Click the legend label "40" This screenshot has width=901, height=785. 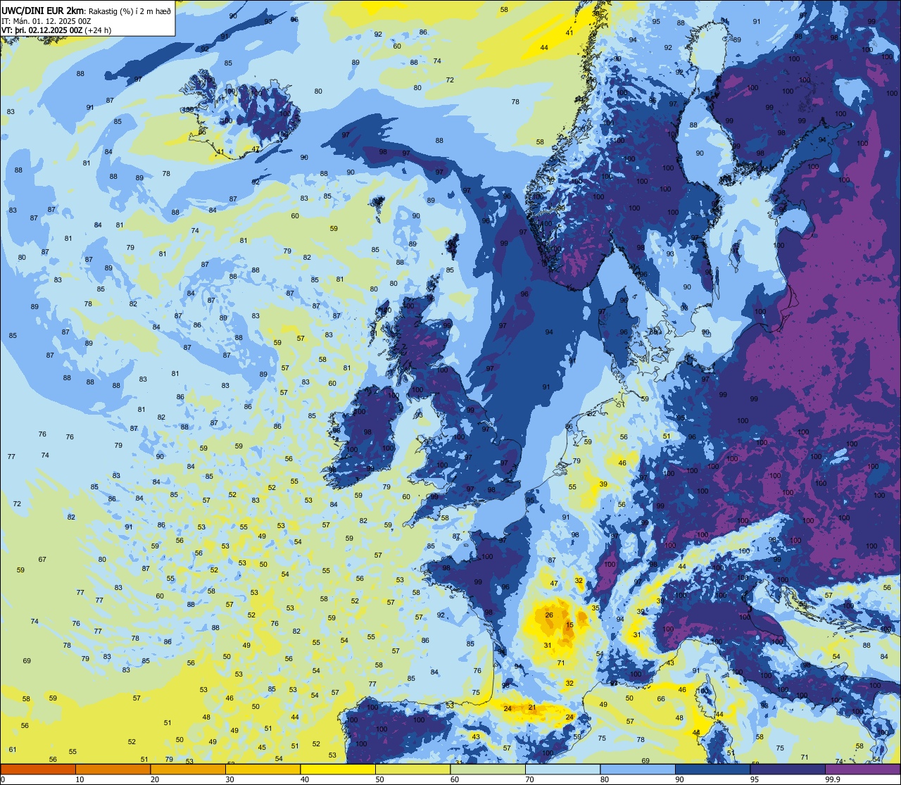tap(305, 779)
